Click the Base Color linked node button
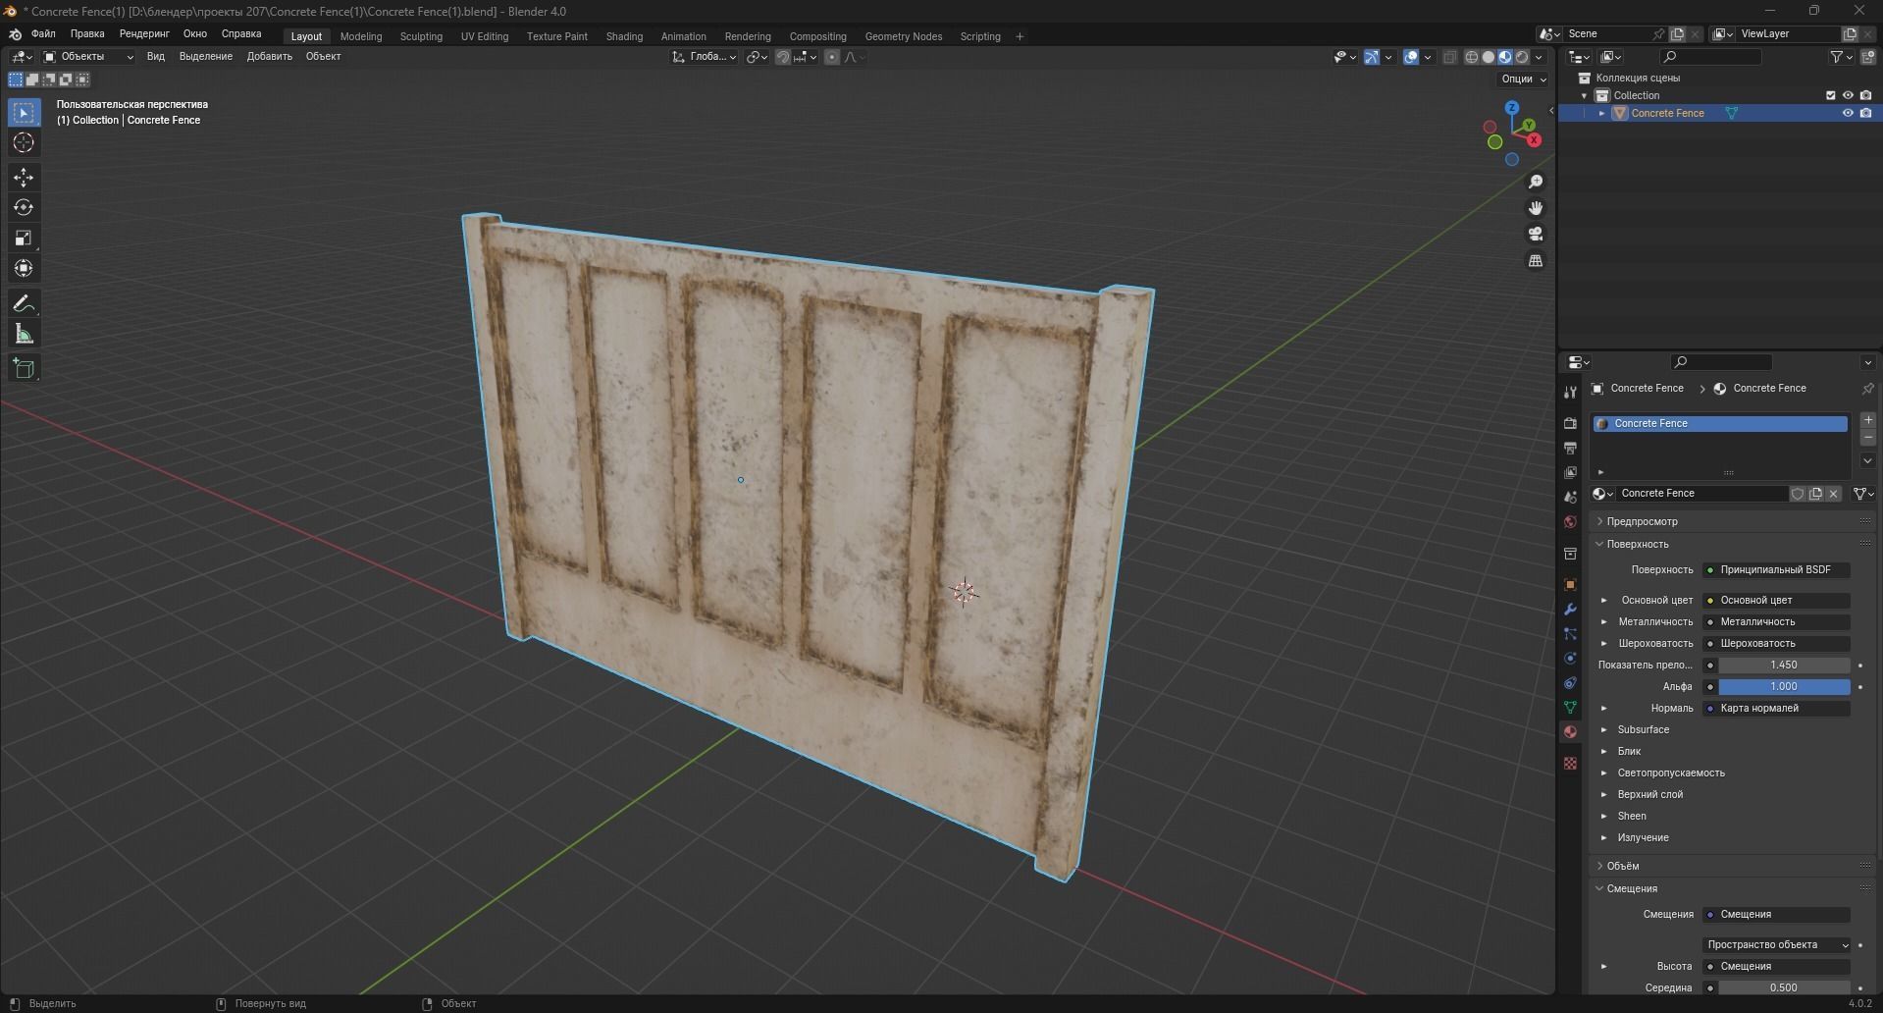1883x1013 pixels. tap(1777, 601)
